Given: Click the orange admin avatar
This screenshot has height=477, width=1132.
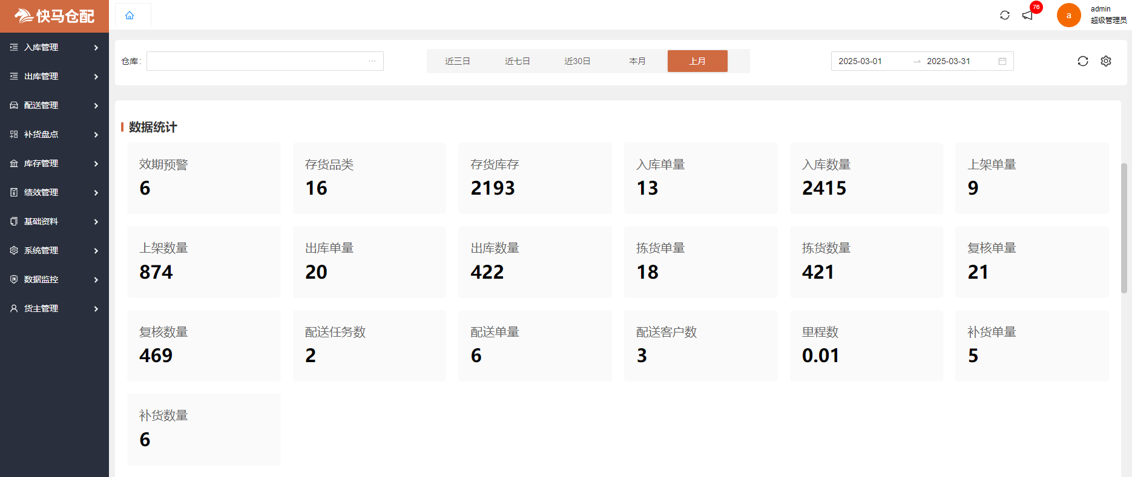Looking at the screenshot, I should (x=1068, y=15).
